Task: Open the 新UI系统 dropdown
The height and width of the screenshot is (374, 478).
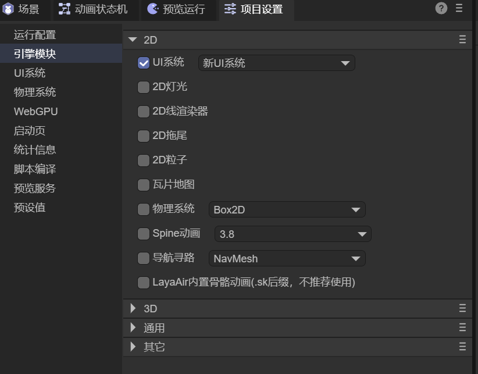Action: [x=276, y=63]
